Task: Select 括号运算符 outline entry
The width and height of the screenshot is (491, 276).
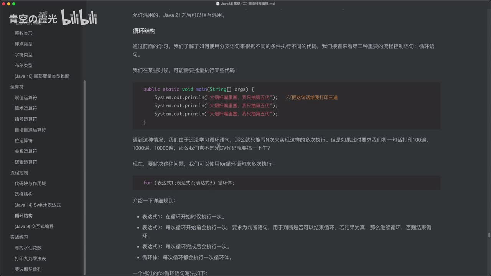Action: pyautogui.click(x=26, y=119)
